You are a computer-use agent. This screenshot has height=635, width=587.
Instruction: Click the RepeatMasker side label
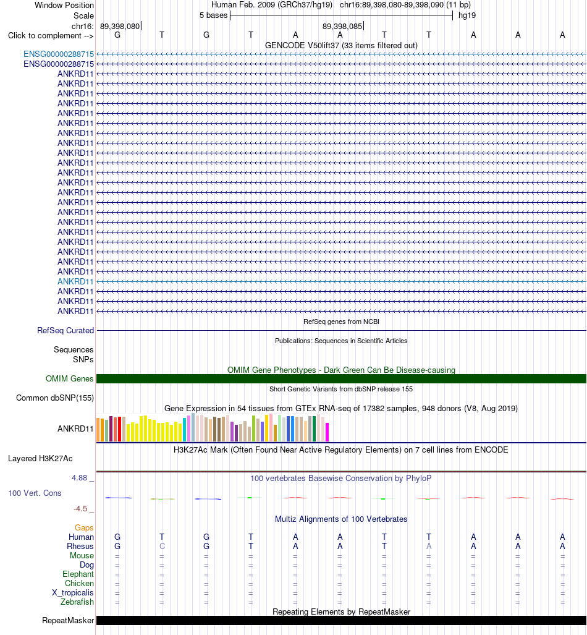(x=68, y=620)
